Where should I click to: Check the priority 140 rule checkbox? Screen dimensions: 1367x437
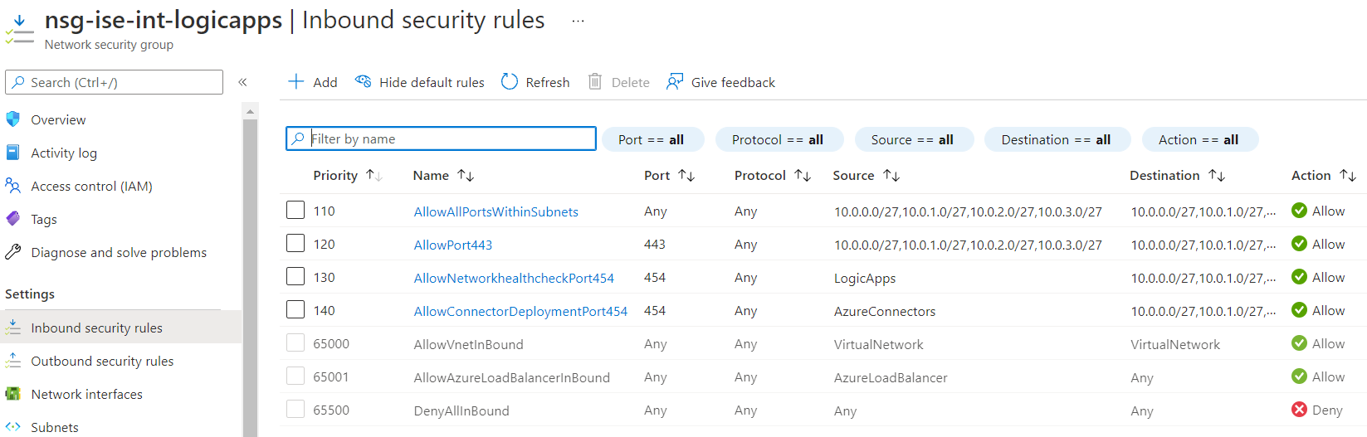[295, 309]
